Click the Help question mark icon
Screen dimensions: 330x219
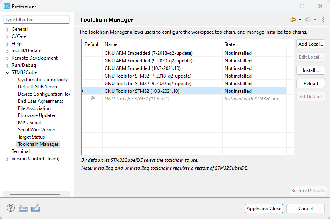coord(11,208)
